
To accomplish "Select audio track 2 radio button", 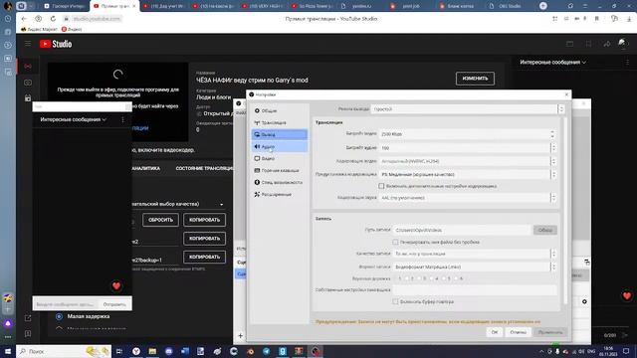I will click(x=407, y=278).
